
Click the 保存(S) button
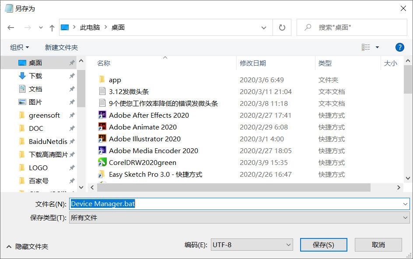pyautogui.click(x=323, y=245)
